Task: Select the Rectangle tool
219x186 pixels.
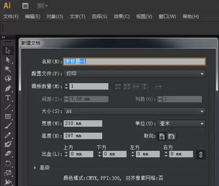Action: point(8,117)
